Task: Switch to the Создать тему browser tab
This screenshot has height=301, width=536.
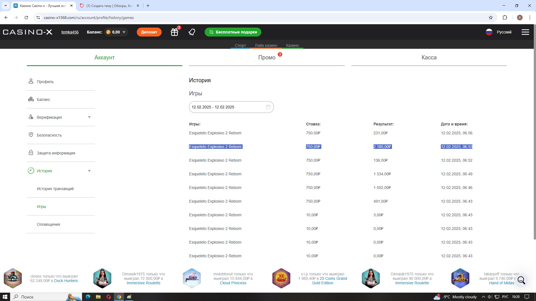Action: [x=109, y=6]
